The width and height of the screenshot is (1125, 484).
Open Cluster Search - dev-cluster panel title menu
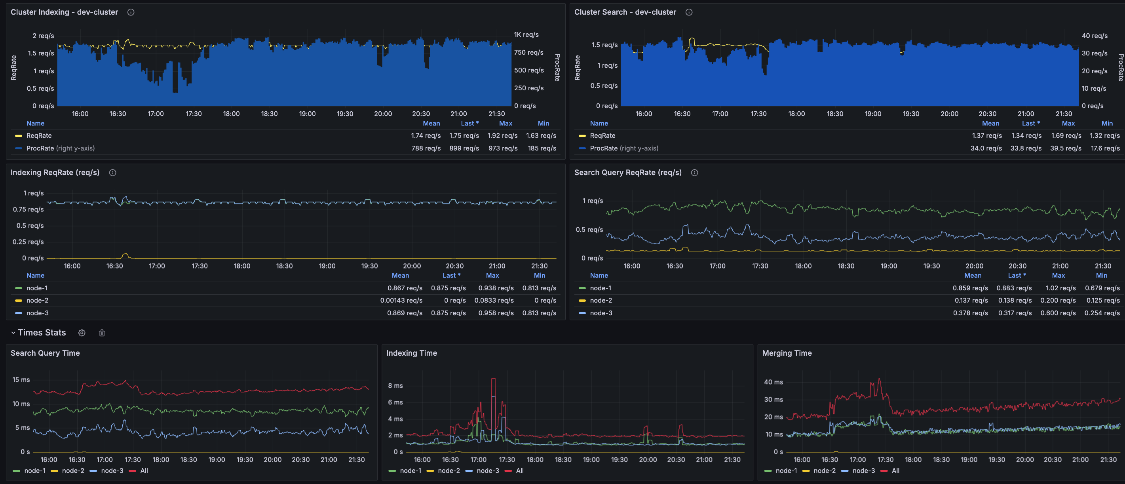(625, 12)
